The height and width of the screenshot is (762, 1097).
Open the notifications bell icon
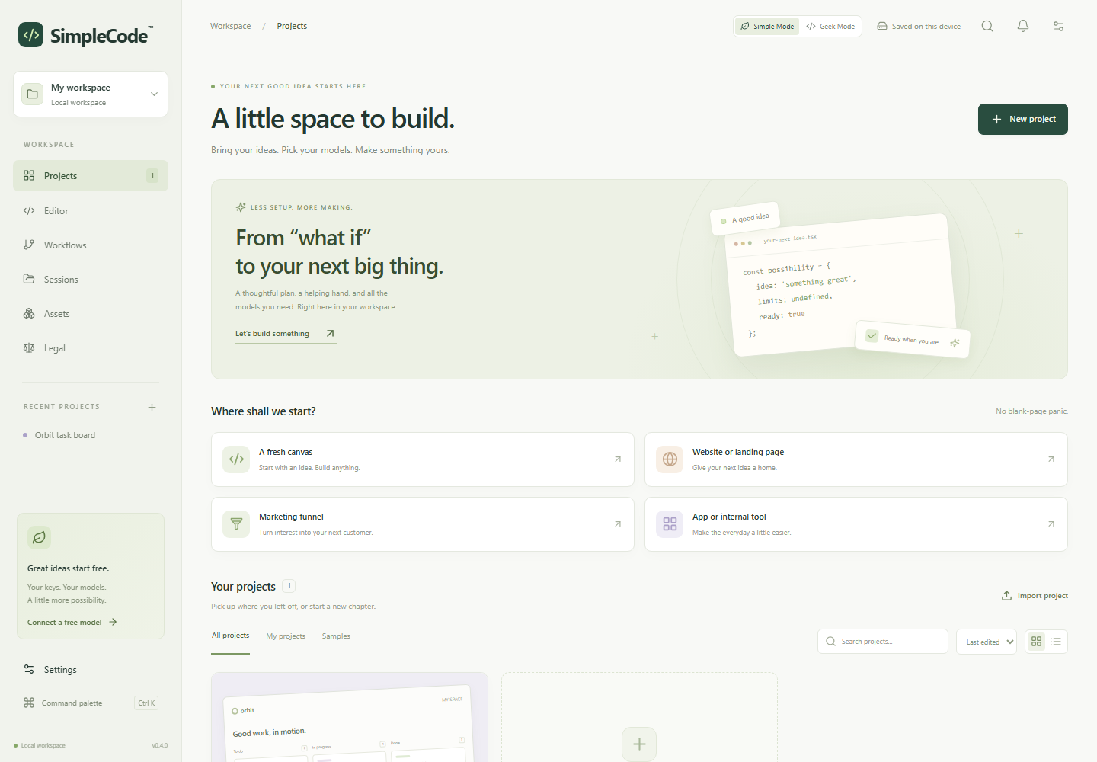point(1023,26)
